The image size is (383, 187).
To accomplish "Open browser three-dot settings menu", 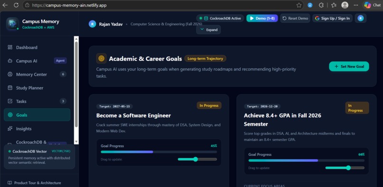I will 356,5.
